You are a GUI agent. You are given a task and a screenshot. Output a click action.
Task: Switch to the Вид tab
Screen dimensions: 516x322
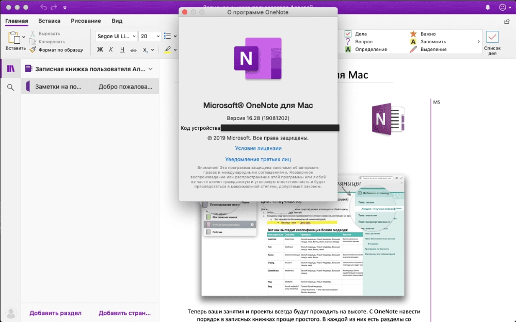[117, 21]
